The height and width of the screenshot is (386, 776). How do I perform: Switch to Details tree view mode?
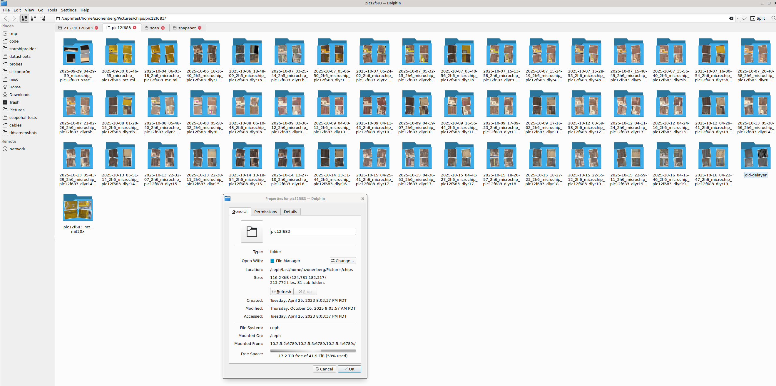point(43,18)
